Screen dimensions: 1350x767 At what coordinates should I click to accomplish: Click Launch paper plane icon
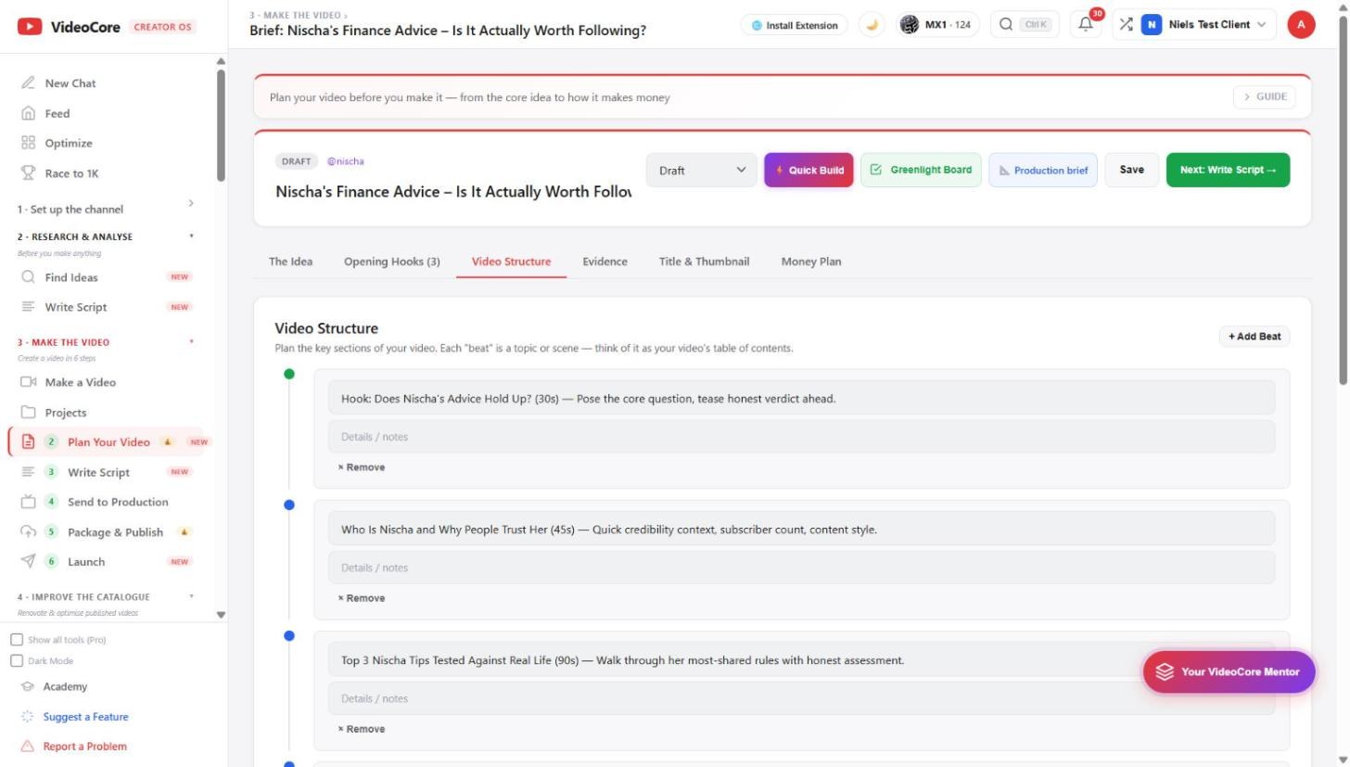pyautogui.click(x=28, y=562)
